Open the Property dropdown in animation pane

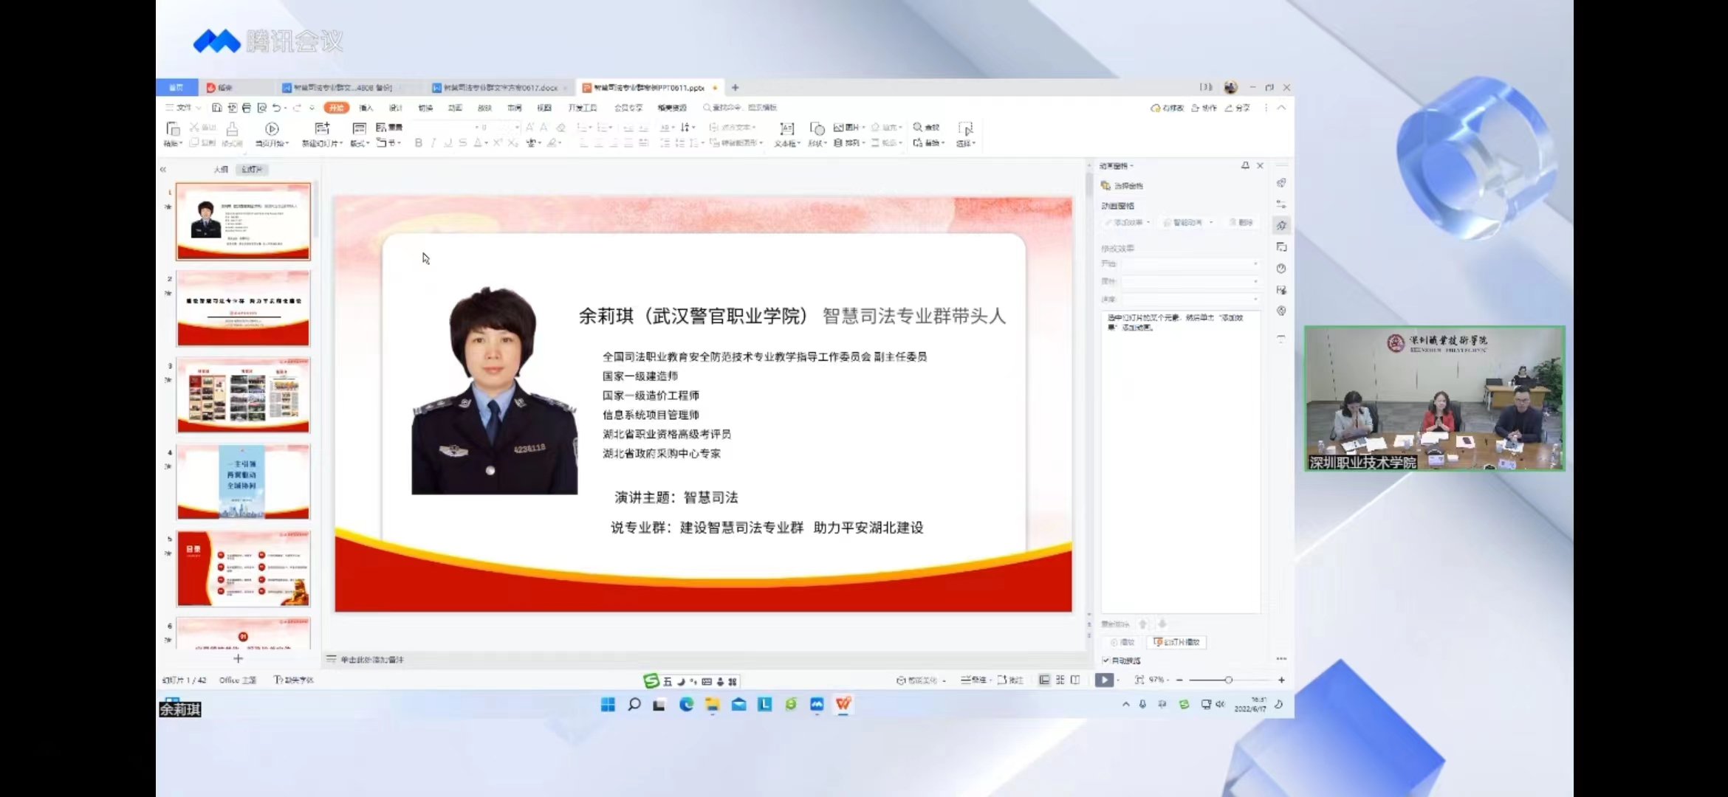coord(1190,281)
